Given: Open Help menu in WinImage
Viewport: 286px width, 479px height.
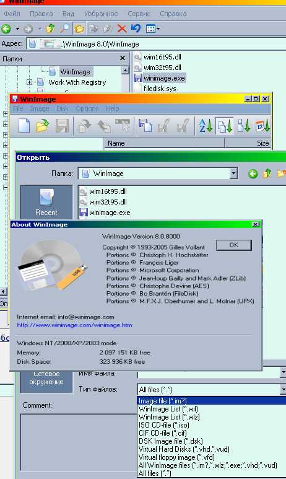Looking at the screenshot, I should tap(112, 109).
